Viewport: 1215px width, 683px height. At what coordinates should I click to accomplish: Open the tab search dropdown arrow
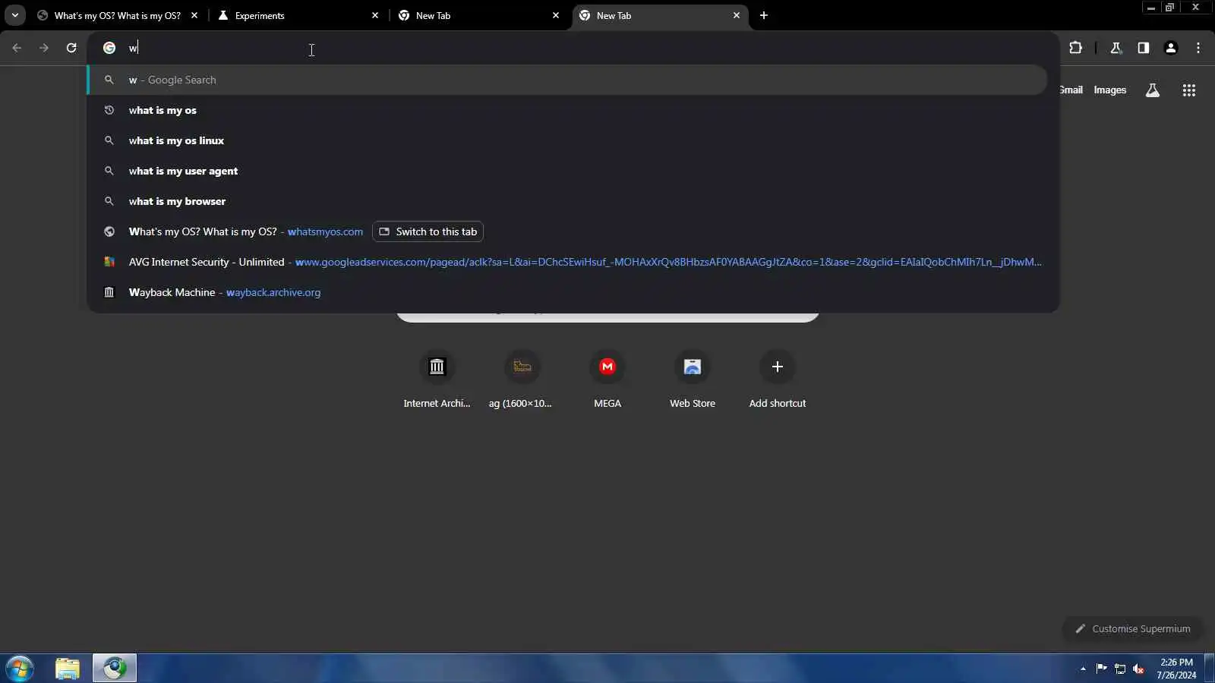tap(15, 15)
